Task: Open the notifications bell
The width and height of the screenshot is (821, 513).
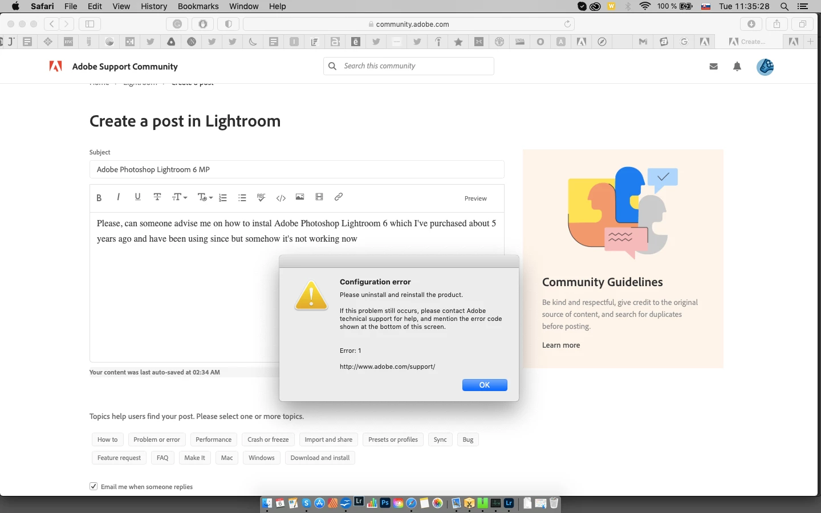Action: [x=737, y=67]
